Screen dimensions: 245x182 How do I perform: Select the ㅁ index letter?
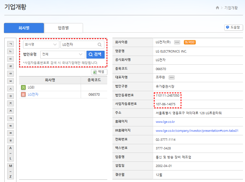11,74
